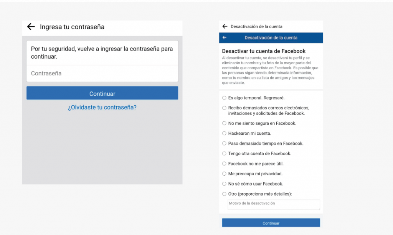This screenshot has height=235, width=393.
Task: Pick 'Facebook no me parece útil.'
Action: pos(224,163)
